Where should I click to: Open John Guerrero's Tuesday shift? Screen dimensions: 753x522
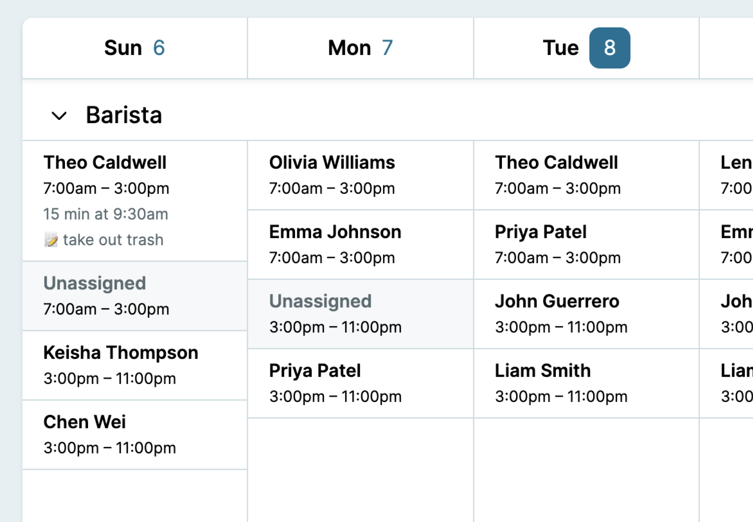pos(586,314)
